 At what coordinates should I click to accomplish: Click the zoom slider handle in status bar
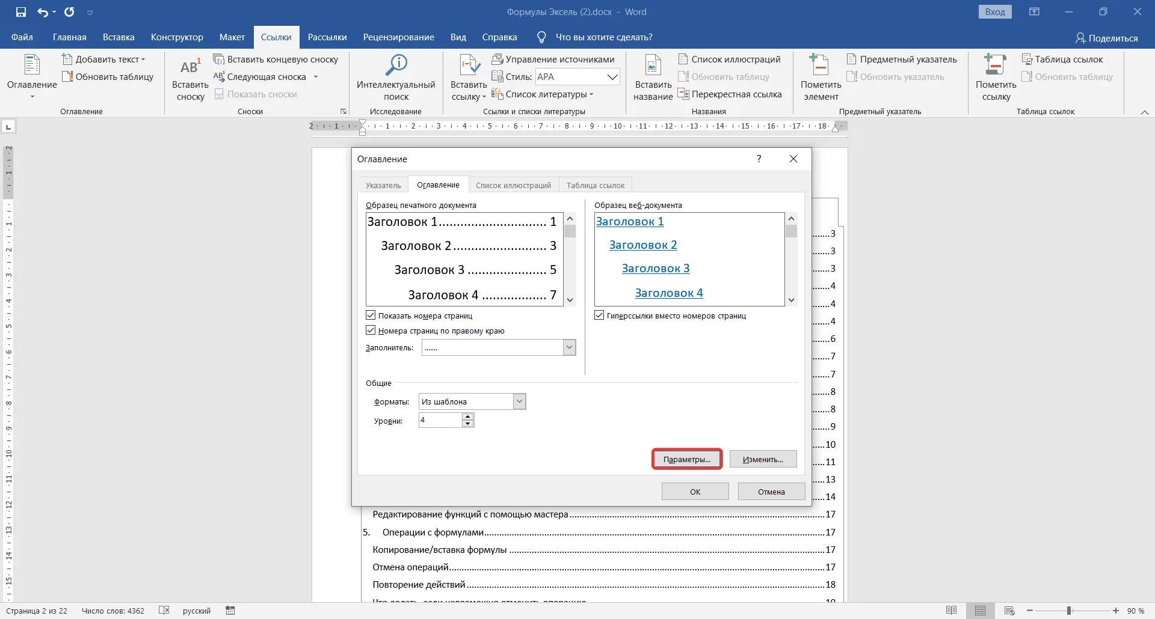[x=1069, y=611]
